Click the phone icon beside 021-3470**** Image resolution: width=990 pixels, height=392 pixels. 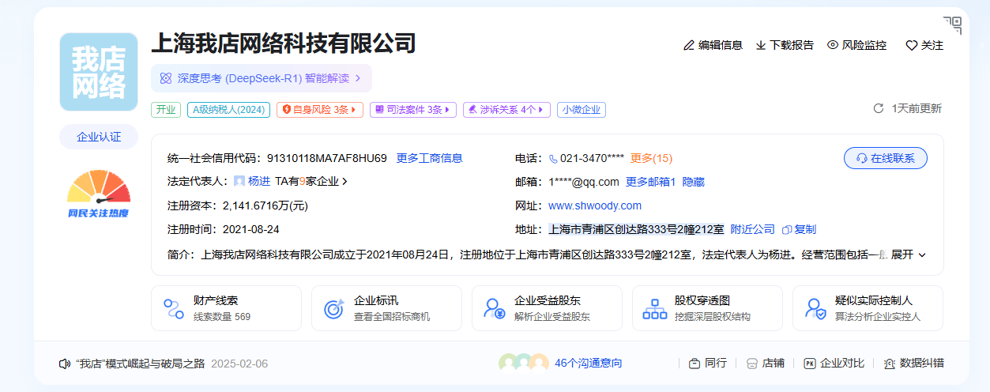[x=553, y=158]
